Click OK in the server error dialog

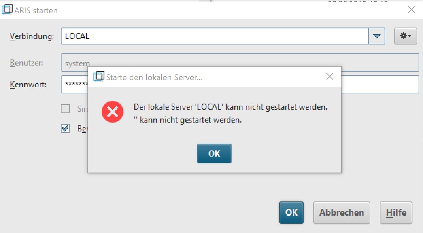[214, 154]
